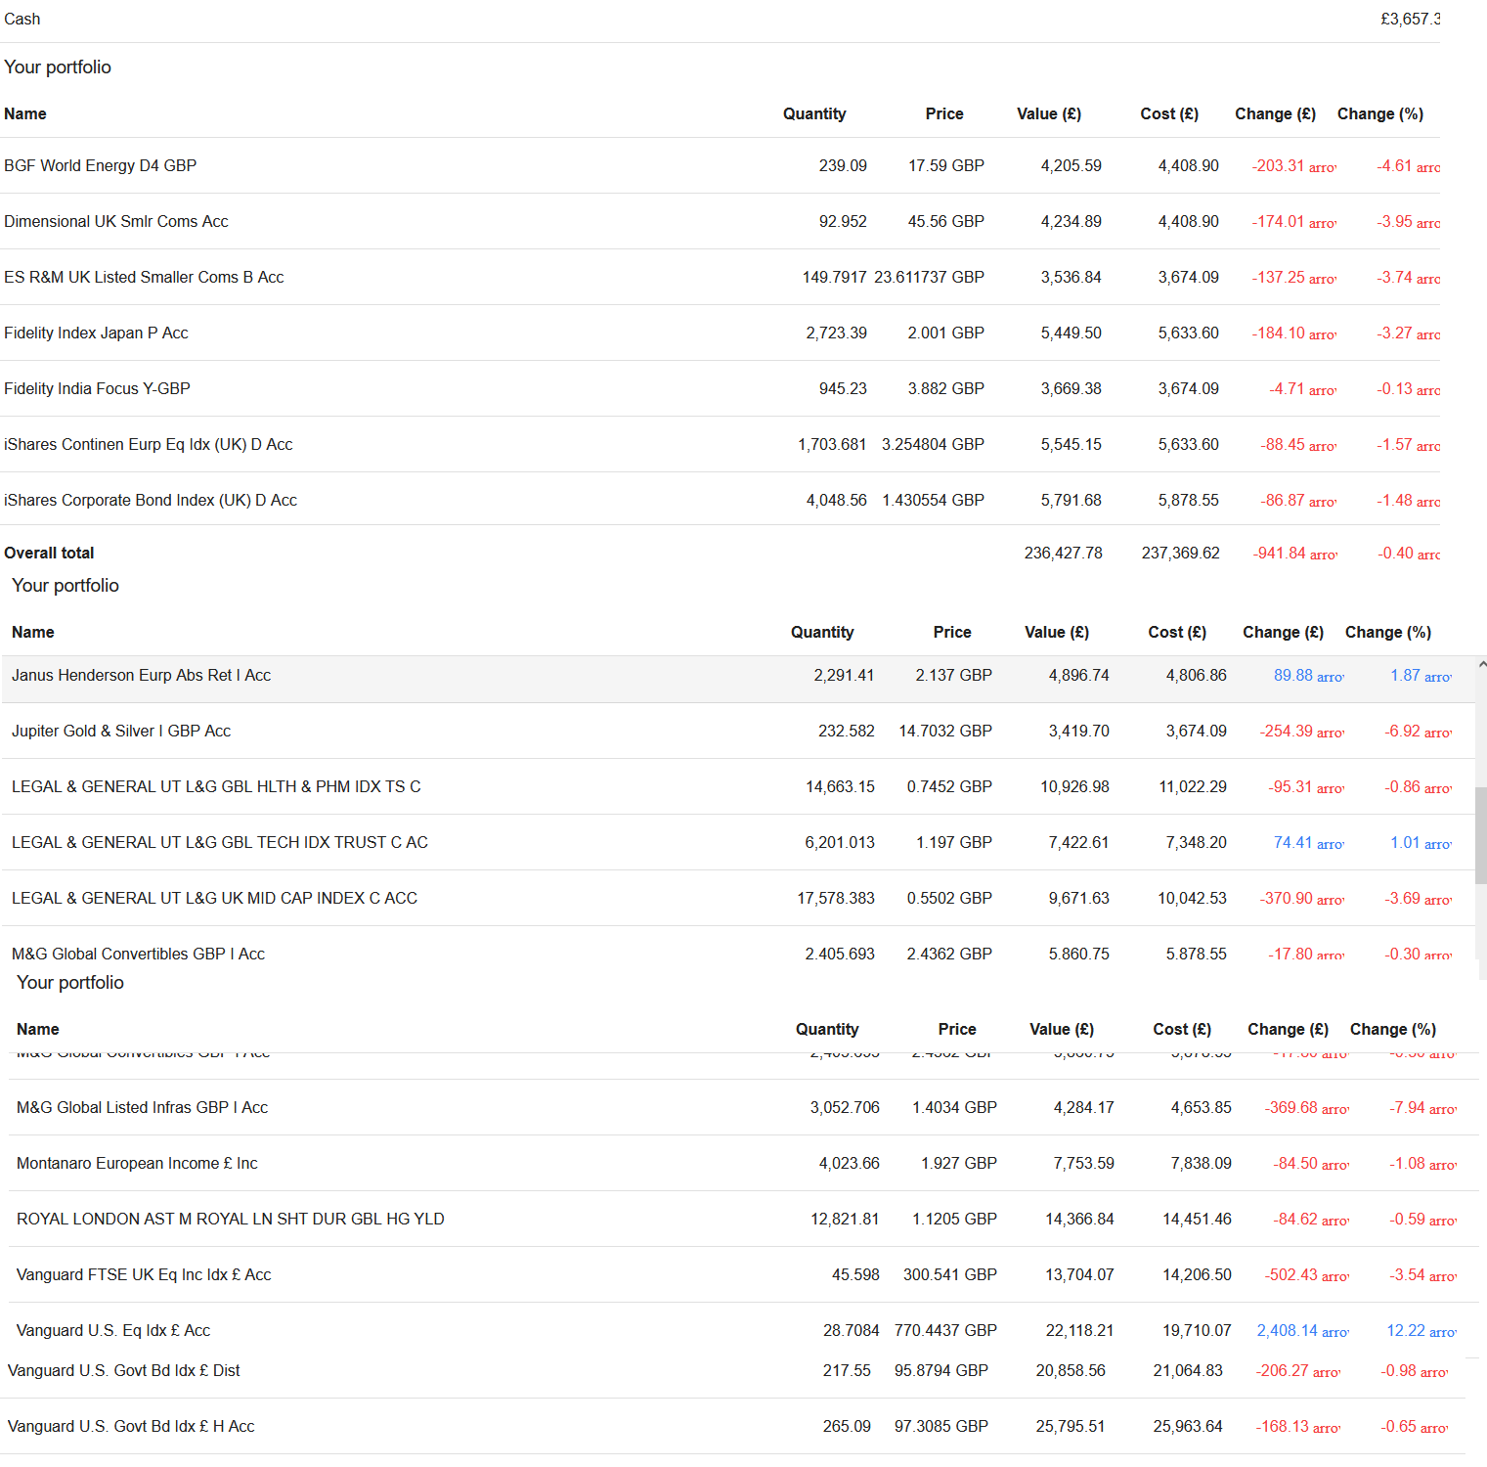Click the red arrow icon beside -6.92 percent
This screenshot has width=1487, height=1467.
point(1437,733)
